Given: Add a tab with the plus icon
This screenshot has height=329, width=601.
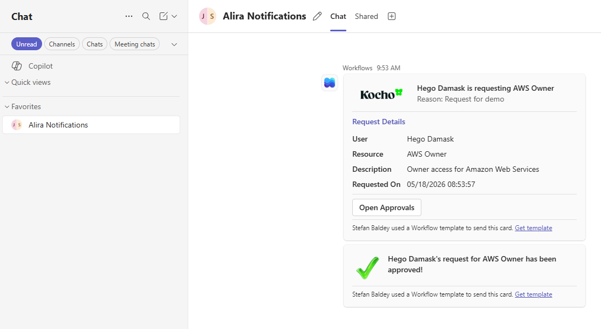Looking at the screenshot, I should point(391,16).
